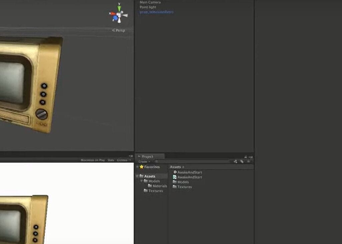Open the Game view panel options menu
This screenshot has width=342, height=244.
pos(131,156)
